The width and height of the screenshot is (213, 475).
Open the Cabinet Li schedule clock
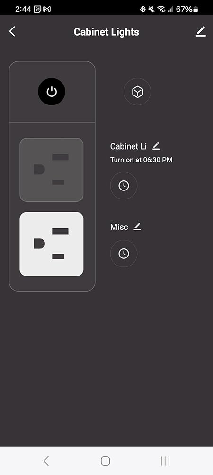click(x=124, y=186)
